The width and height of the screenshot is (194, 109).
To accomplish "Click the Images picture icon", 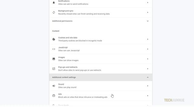I will pos(54,59).
